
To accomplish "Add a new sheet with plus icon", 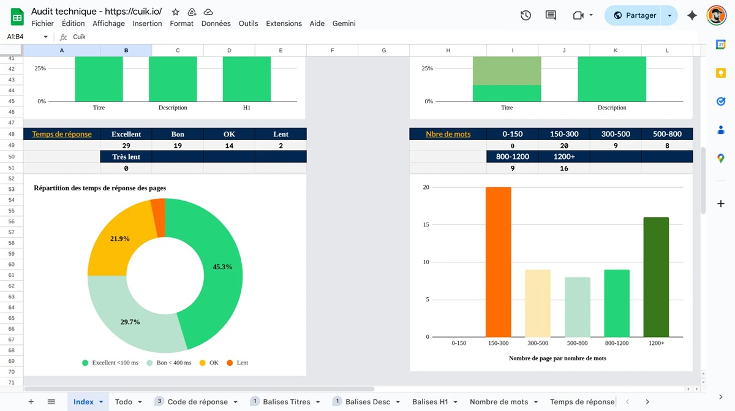I will pyautogui.click(x=31, y=402).
